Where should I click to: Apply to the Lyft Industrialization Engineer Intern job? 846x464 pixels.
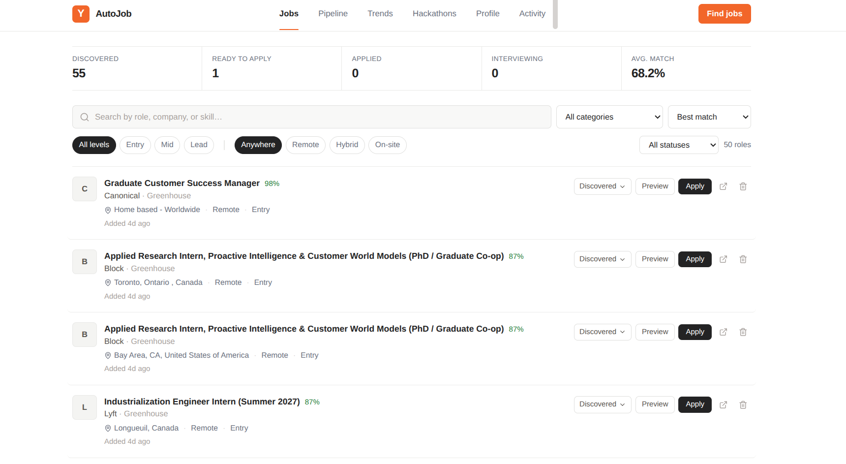click(x=695, y=404)
